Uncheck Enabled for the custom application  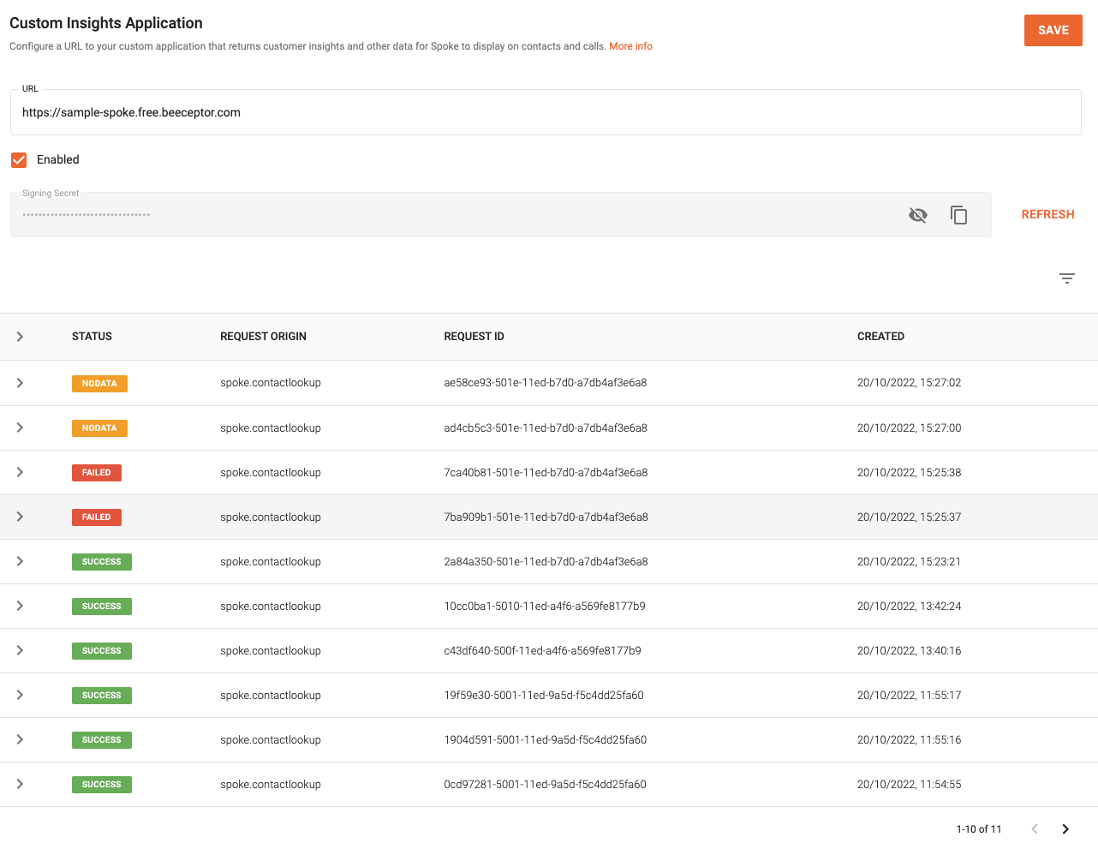(19, 159)
